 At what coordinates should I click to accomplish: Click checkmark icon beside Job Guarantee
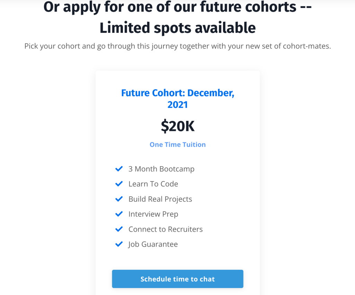(x=119, y=244)
